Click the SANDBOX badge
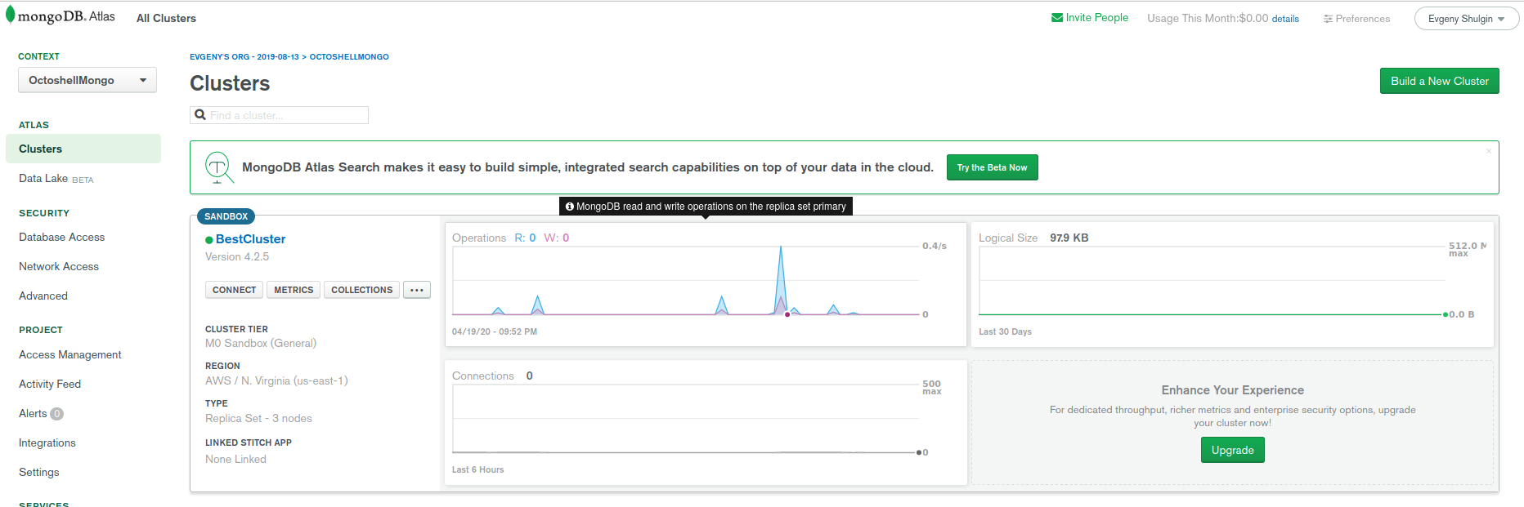The height and width of the screenshot is (507, 1524). pos(226,216)
